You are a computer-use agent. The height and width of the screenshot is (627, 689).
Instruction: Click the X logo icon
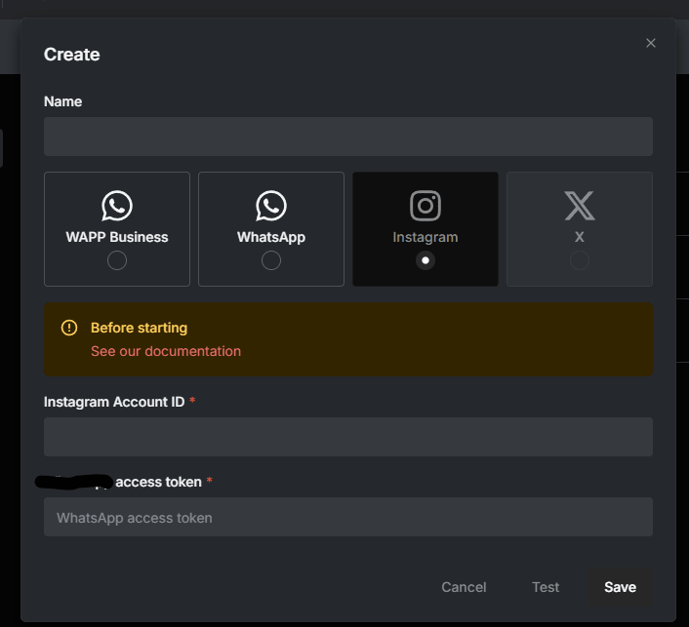(580, 206)
